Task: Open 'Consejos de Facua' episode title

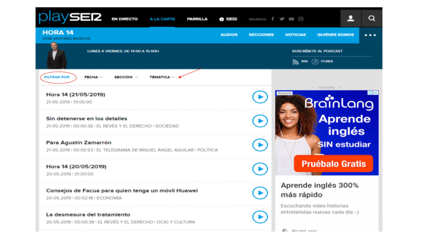Action: [x=122, y=191]
